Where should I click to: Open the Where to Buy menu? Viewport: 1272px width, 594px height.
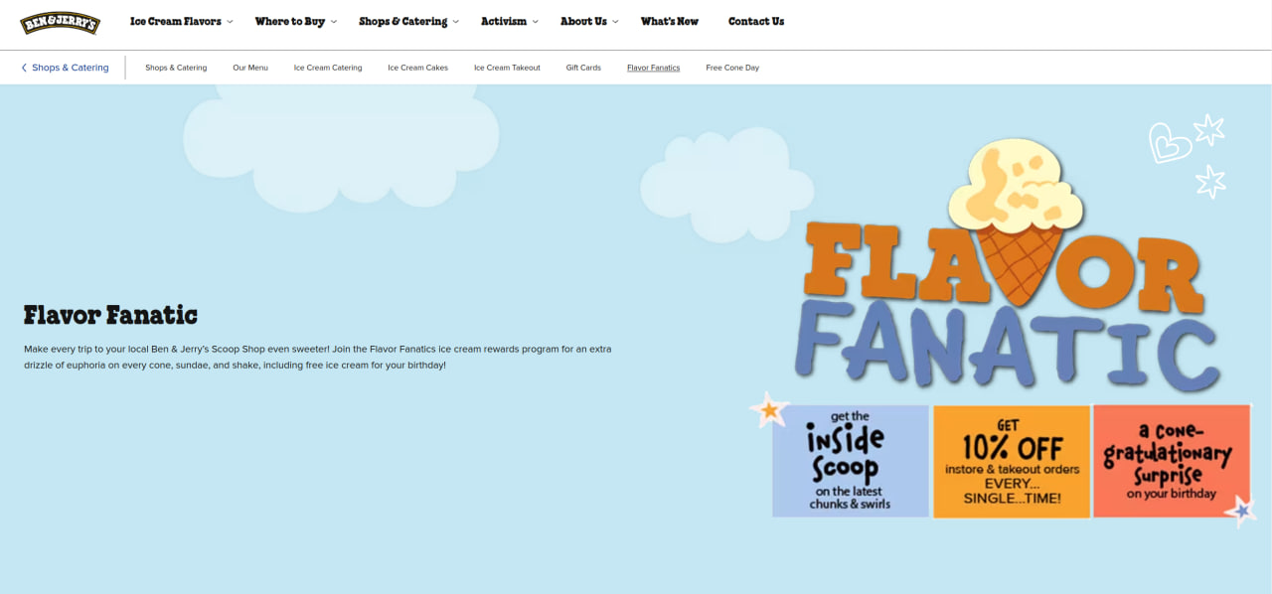[290, 22]
